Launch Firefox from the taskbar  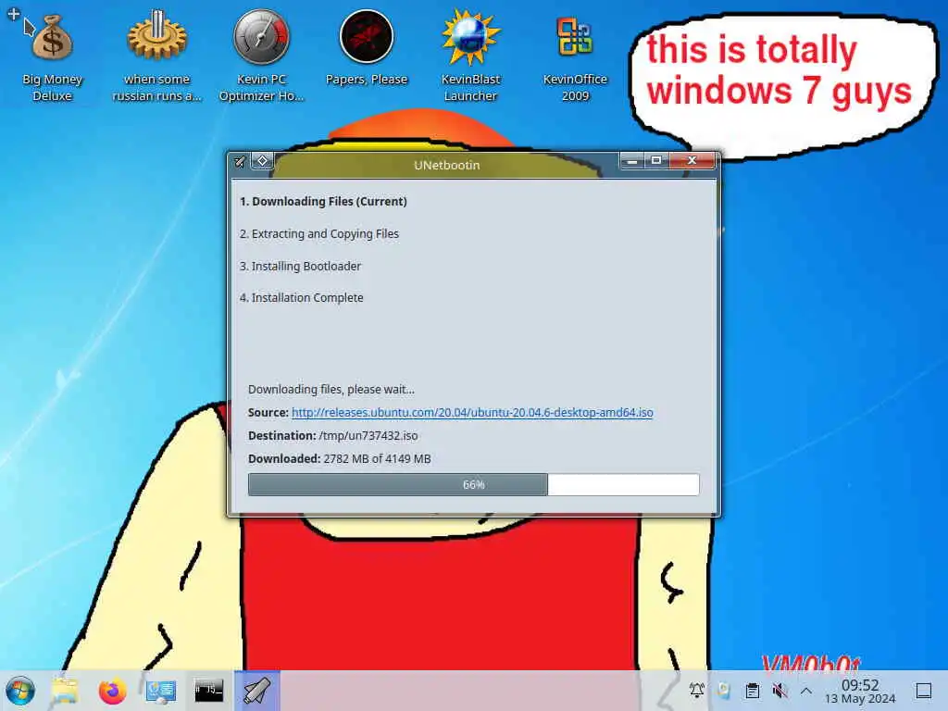click(x=112, y=691)
